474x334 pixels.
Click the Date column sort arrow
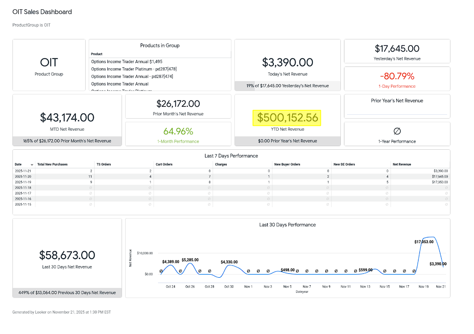pos(32,164)
